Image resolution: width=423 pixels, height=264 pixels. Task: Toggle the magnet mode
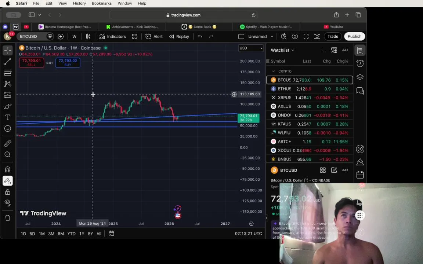tap(8, 169)
